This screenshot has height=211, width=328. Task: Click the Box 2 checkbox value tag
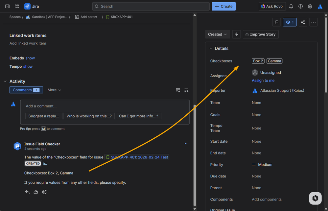coord(258,61)
